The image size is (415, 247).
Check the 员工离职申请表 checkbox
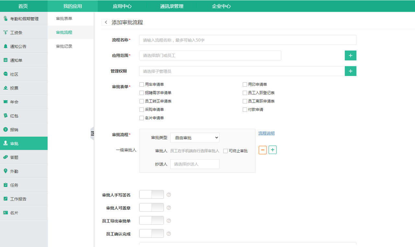245,101
